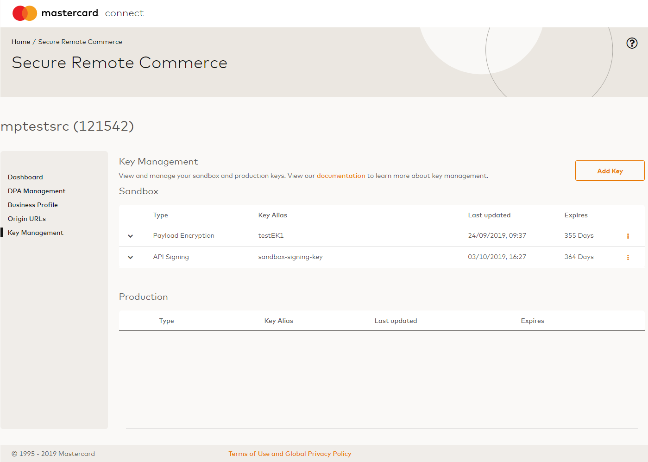Click the Key Management section heading
This screenshot has height=462, width=648.
(x=158, y=161)
